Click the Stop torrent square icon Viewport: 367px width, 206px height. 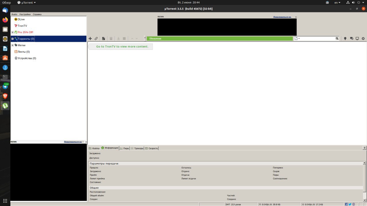tap(124, 38)
